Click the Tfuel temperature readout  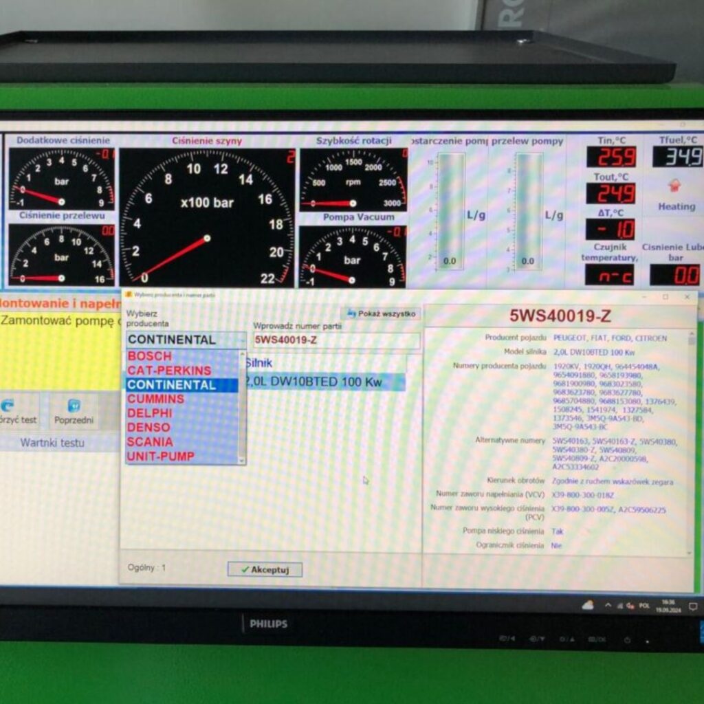click(x=678, y=157)
